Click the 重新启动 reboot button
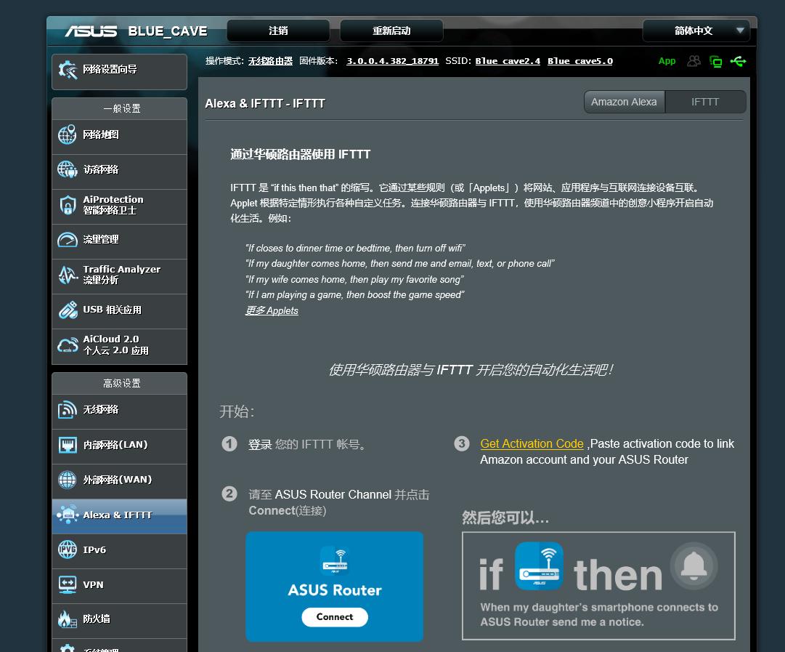Image resolution: width=785 pixels, height=652 pixels. (x=391, y=31)
